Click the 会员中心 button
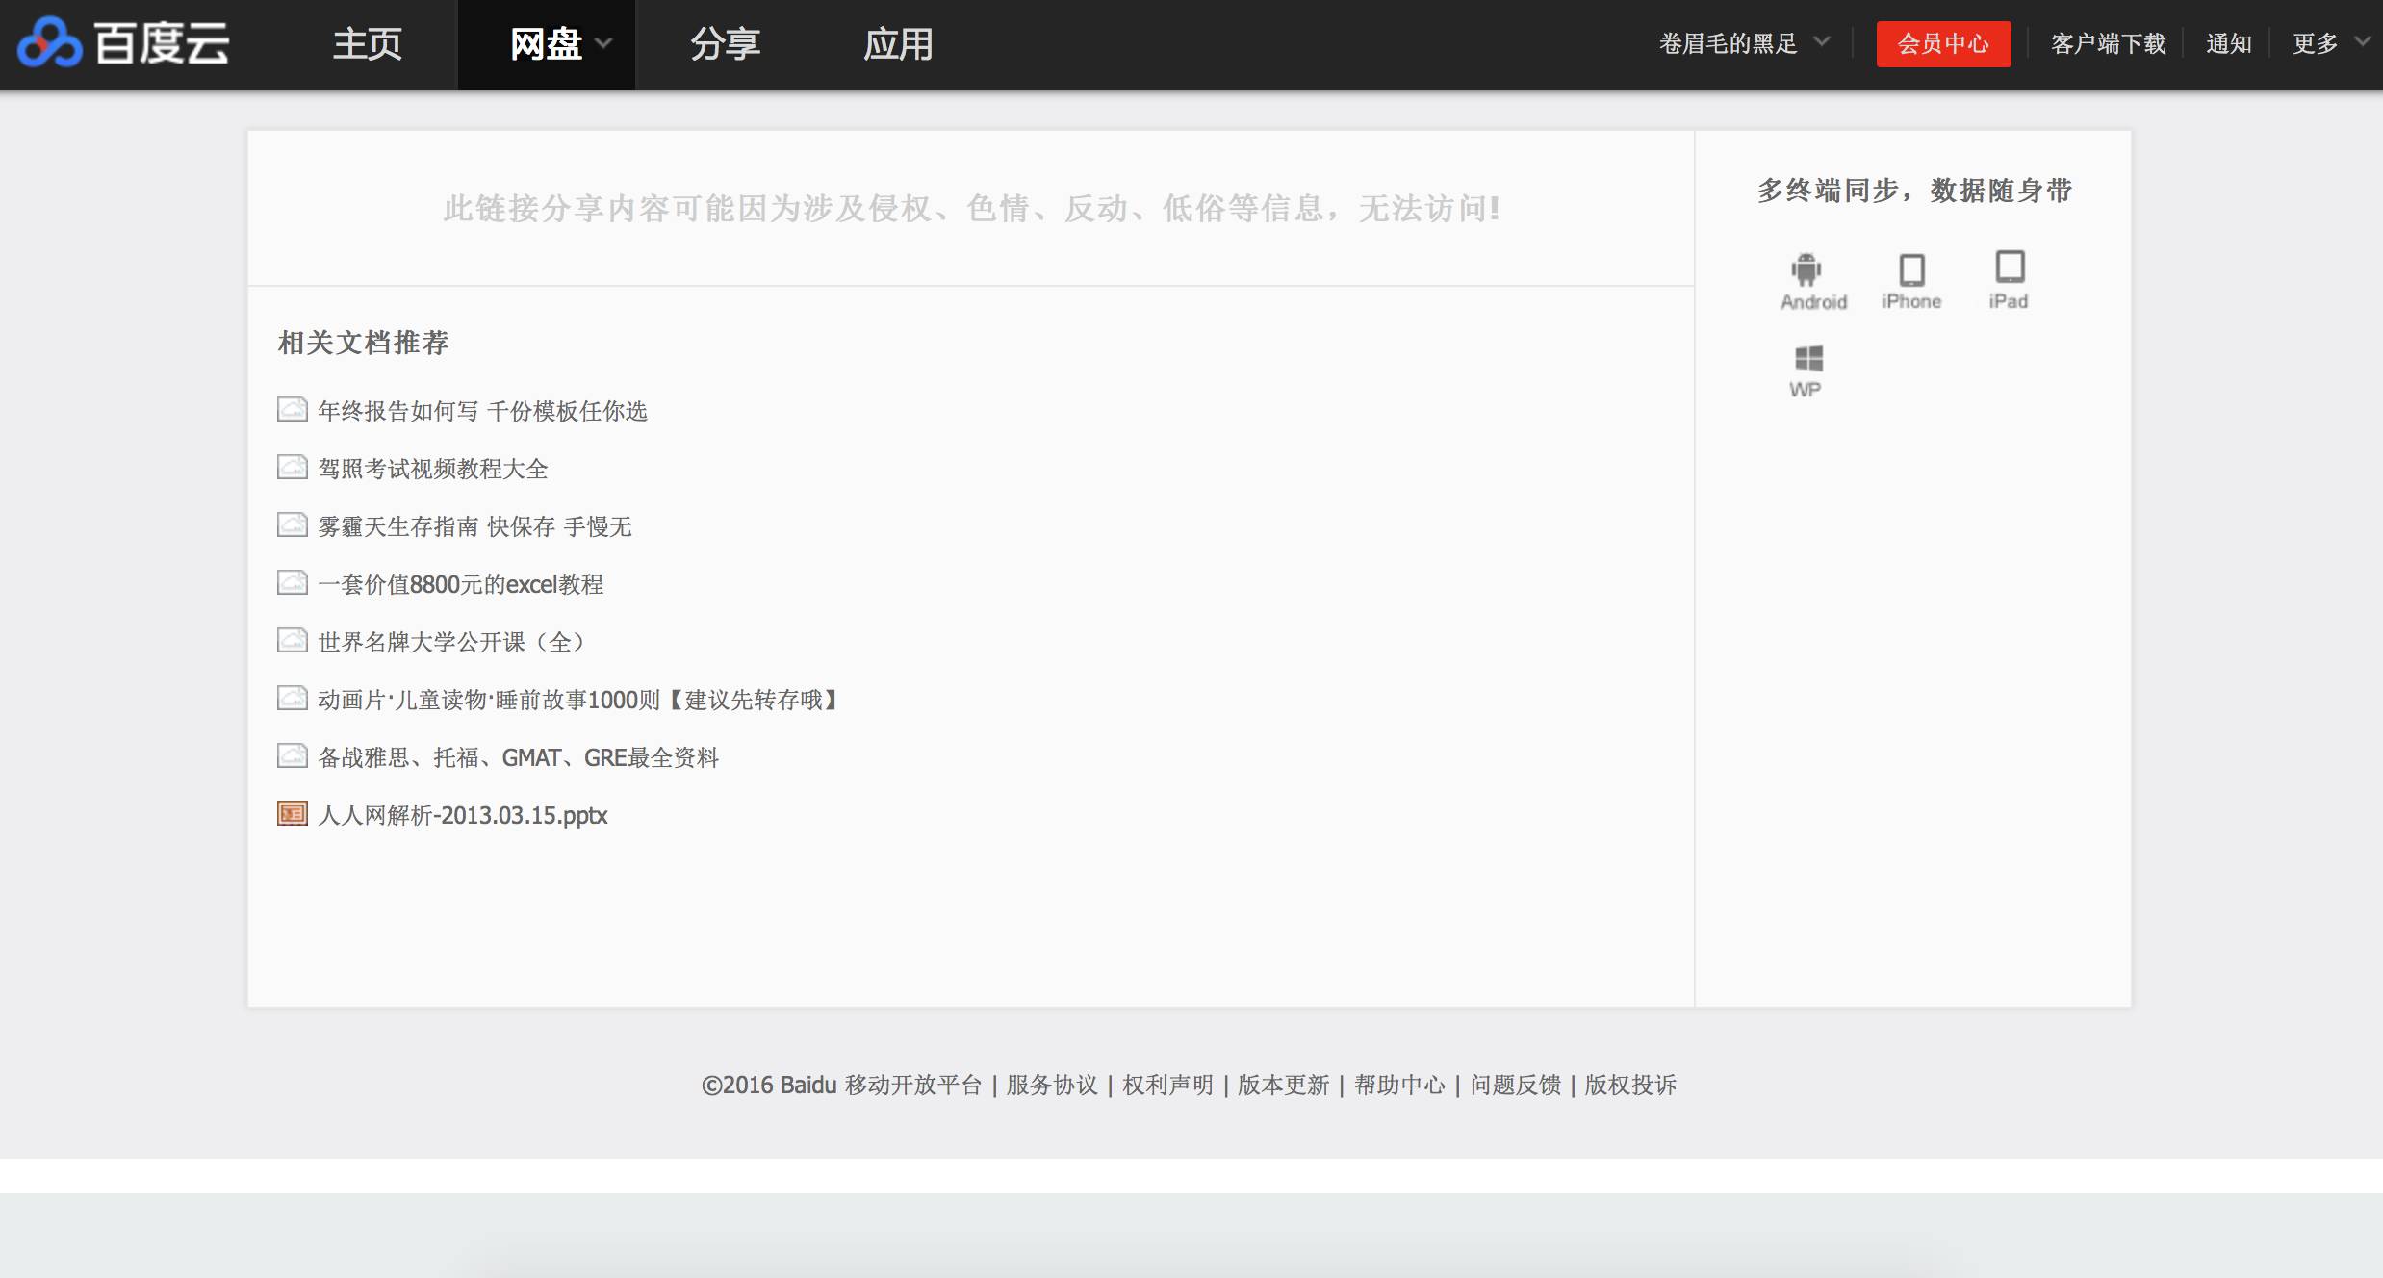The width and height of the screenshot is (2383, 1278). (1943, 43)
